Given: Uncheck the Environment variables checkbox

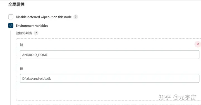Looking at the screenshot, I should pos(11,26).
